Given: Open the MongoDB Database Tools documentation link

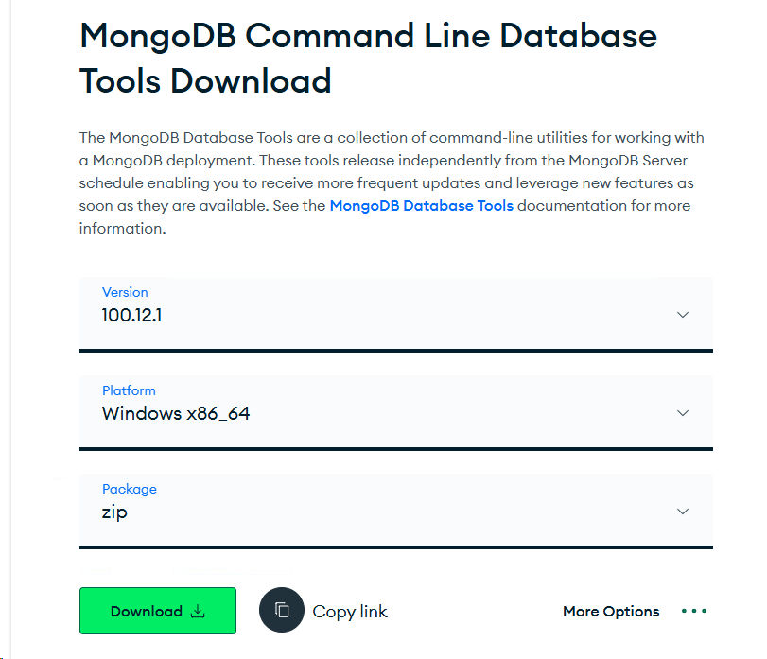Looking at the screenshot, I should (421, 206).
